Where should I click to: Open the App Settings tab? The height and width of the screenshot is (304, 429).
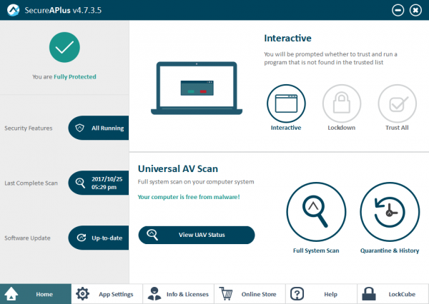[107, 294]
